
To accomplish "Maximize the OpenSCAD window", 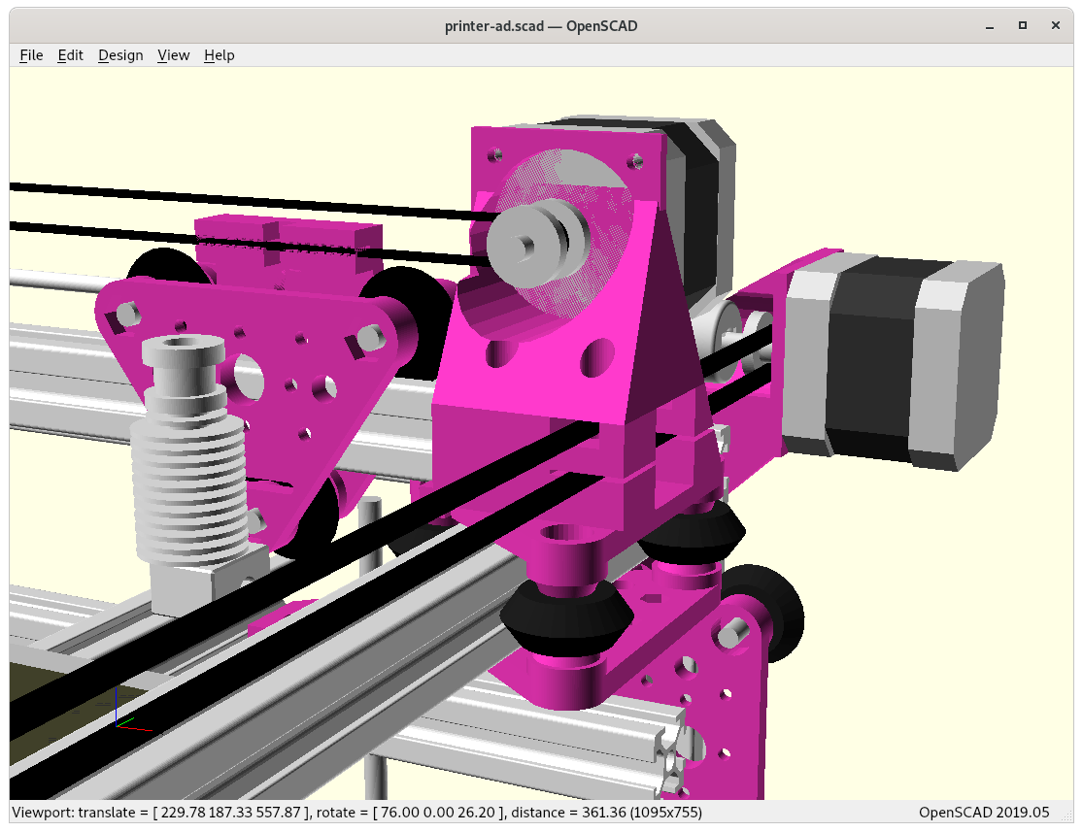I will [1023, 25].
